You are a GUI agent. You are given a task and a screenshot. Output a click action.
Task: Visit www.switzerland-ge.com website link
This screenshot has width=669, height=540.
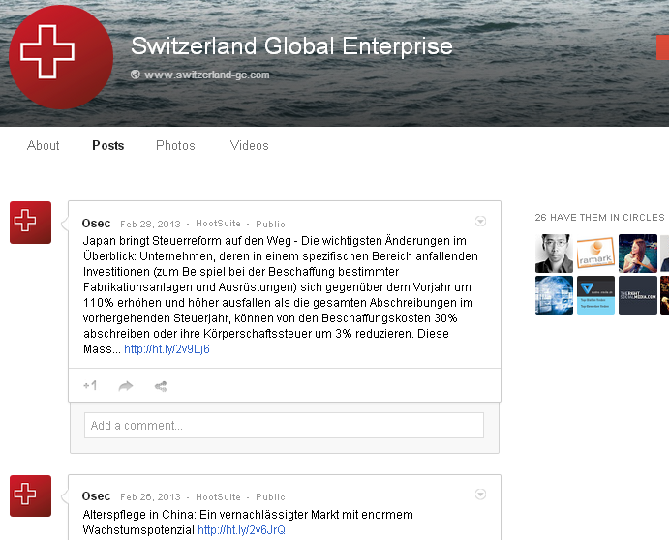(x=207, y=75)
